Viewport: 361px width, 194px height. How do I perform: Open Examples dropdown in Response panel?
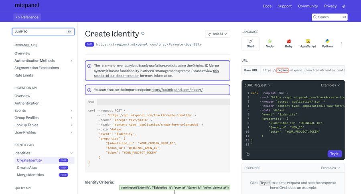(x=331, y=168)
